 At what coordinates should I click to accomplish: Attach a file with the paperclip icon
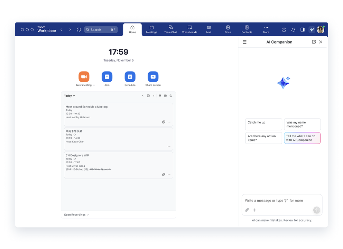(x=247, y=210)
